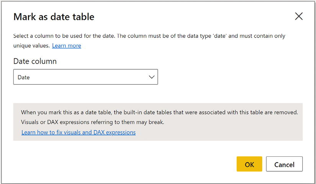Open Learn how to fix visuals and DAX expressions

(79, 132)
